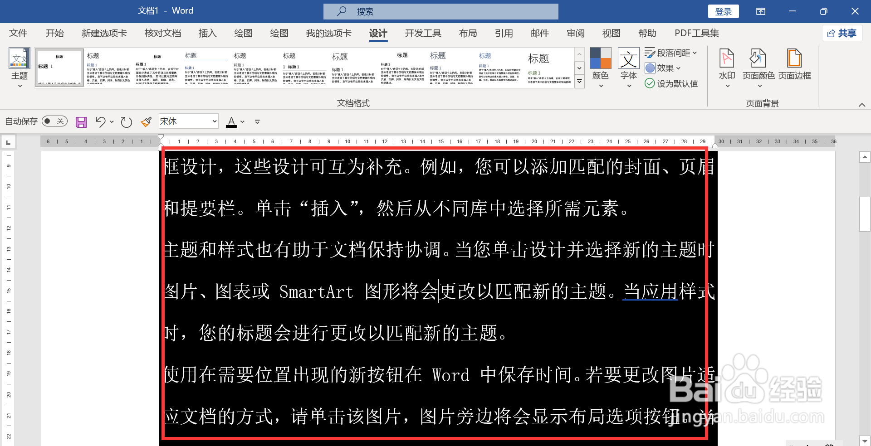
Task: Click the Share (共享) button
Action: [842, 33]
